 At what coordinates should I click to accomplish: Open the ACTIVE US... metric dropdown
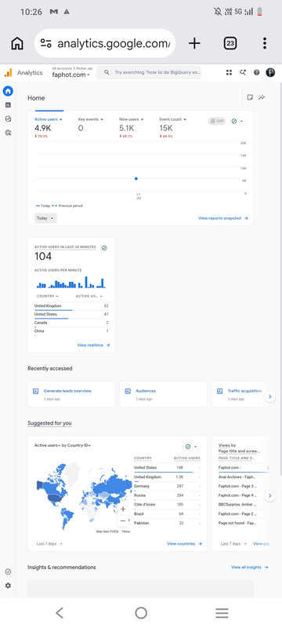pyautogui.click(x=89, y=296)
